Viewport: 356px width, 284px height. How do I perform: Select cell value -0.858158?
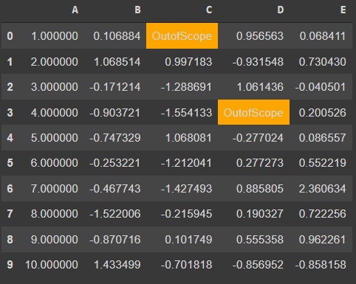coord(321,265)
